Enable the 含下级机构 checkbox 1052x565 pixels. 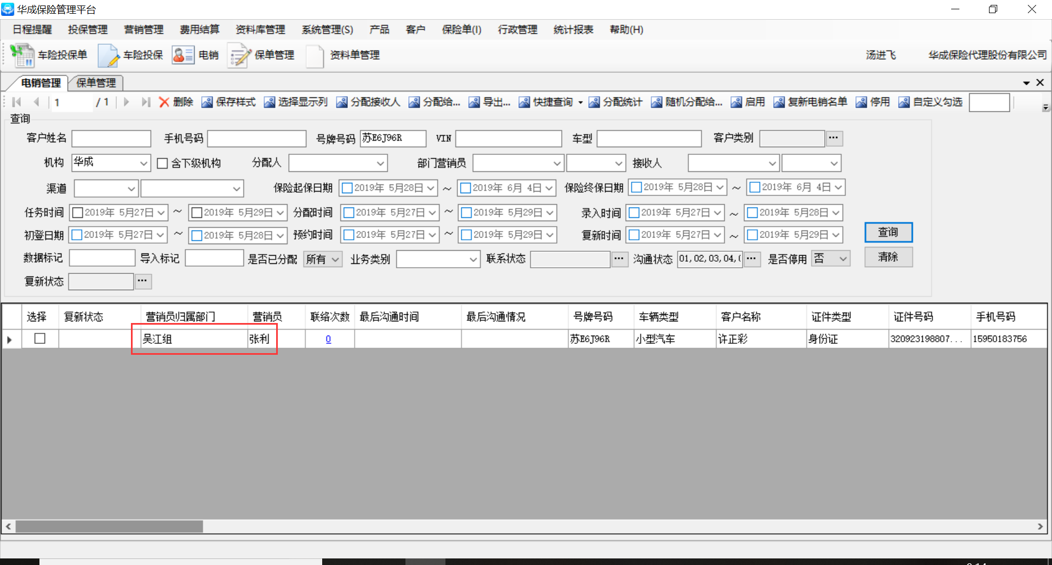(162, 163)
